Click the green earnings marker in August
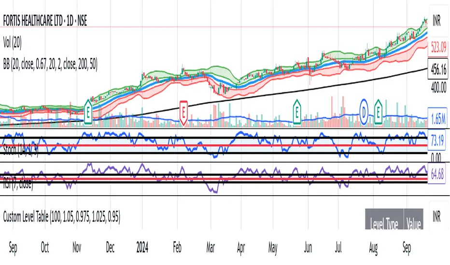 coord(378,112)
